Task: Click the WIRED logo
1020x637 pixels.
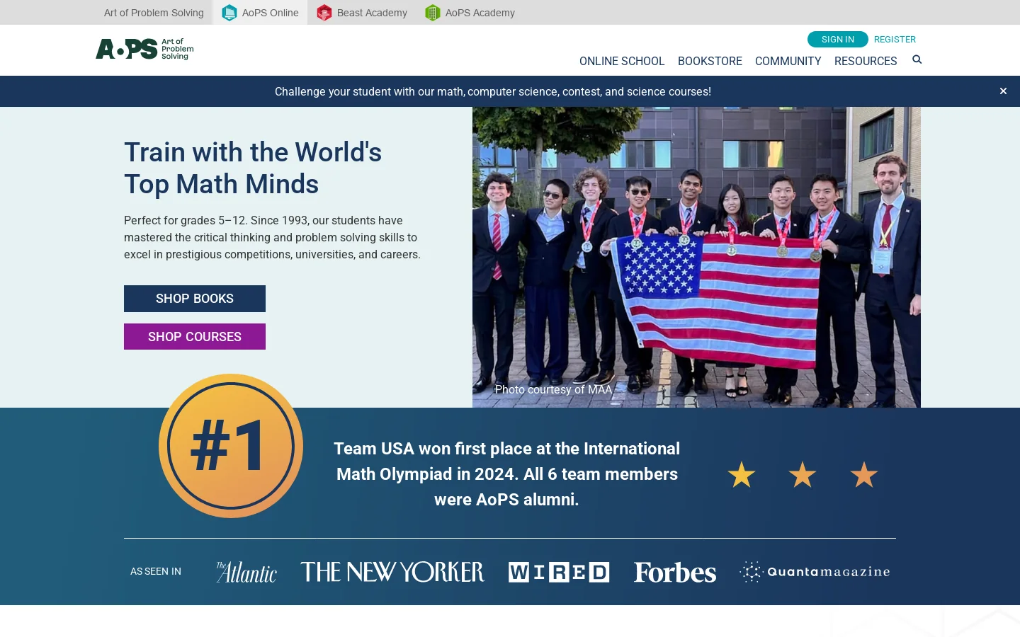Action: click(x=559, y=572)
